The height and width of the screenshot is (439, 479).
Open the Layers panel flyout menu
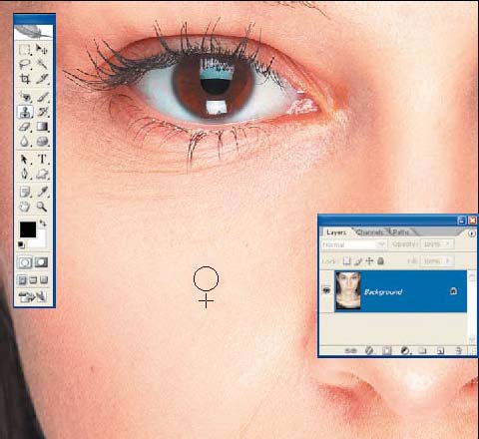pos(472,233)
